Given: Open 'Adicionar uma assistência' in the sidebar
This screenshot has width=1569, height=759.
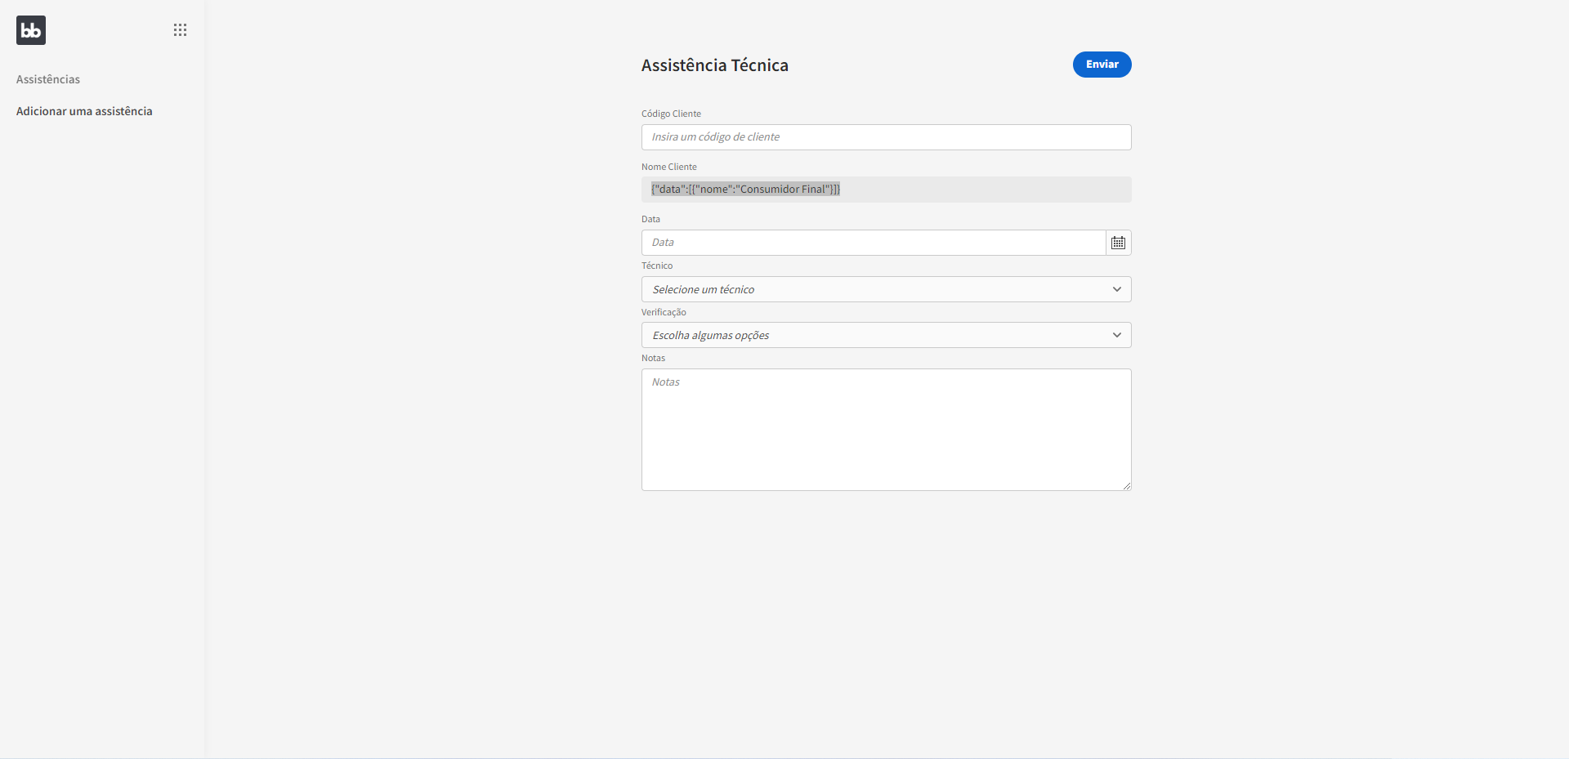Looking at the screenshot, I should click(x=84, y=111).
